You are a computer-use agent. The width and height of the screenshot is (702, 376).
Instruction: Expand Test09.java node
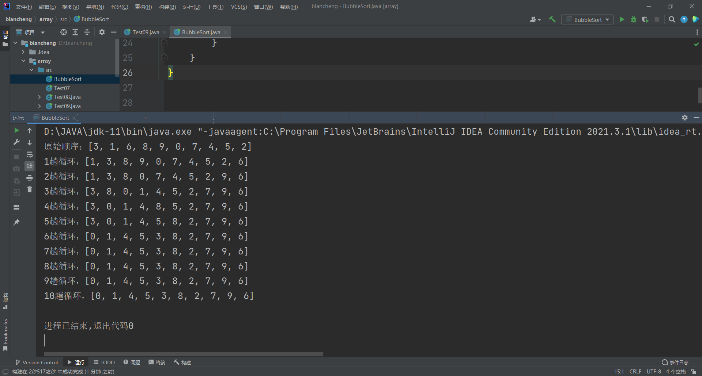coord(39,106)
